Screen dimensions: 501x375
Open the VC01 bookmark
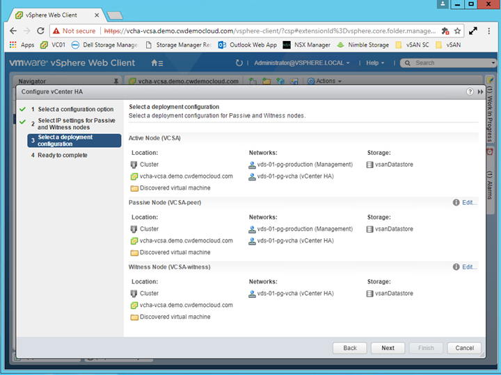tap(53, 45)
